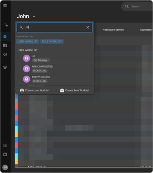153x173 pixels.
Task: Click the worklist search field containing Jill
Action: click(55, 27)
